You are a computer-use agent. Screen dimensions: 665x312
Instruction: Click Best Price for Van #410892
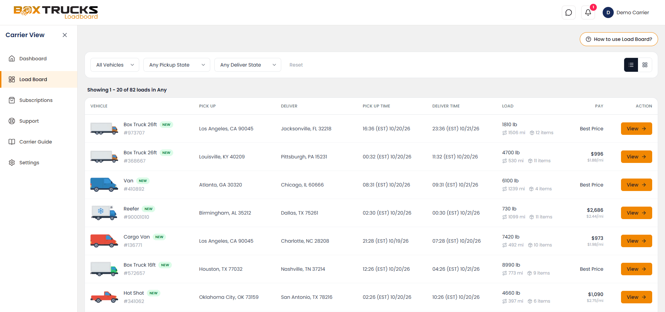[x=592, y=185]
